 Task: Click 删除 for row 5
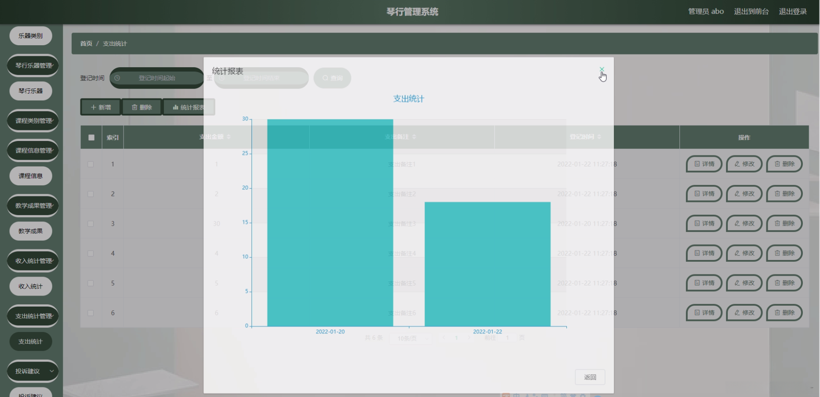click(x=784, y=283)
